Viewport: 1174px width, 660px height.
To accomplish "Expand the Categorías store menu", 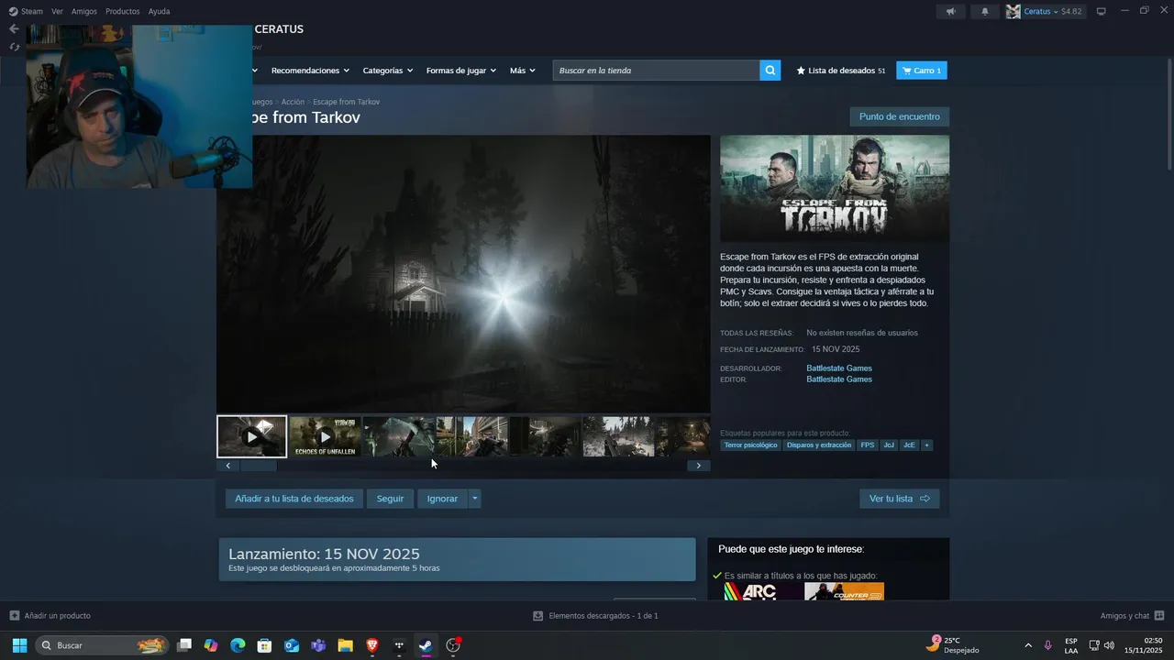I will (388, 71).
